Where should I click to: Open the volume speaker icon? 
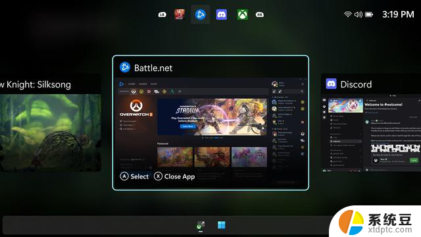pos(359,14)
